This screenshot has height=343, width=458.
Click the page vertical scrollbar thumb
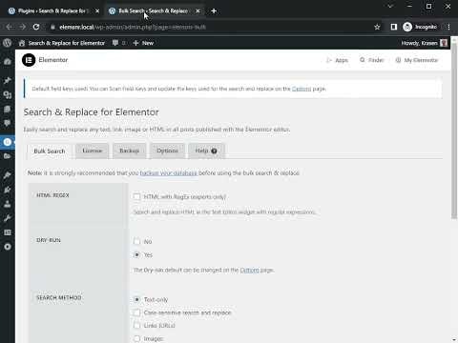coord(454,131)
